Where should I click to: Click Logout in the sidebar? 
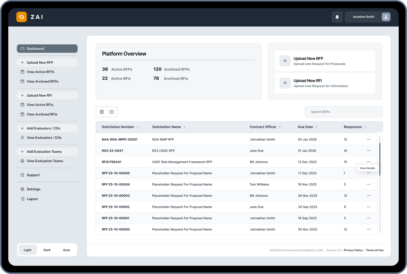tap(32, 199)
